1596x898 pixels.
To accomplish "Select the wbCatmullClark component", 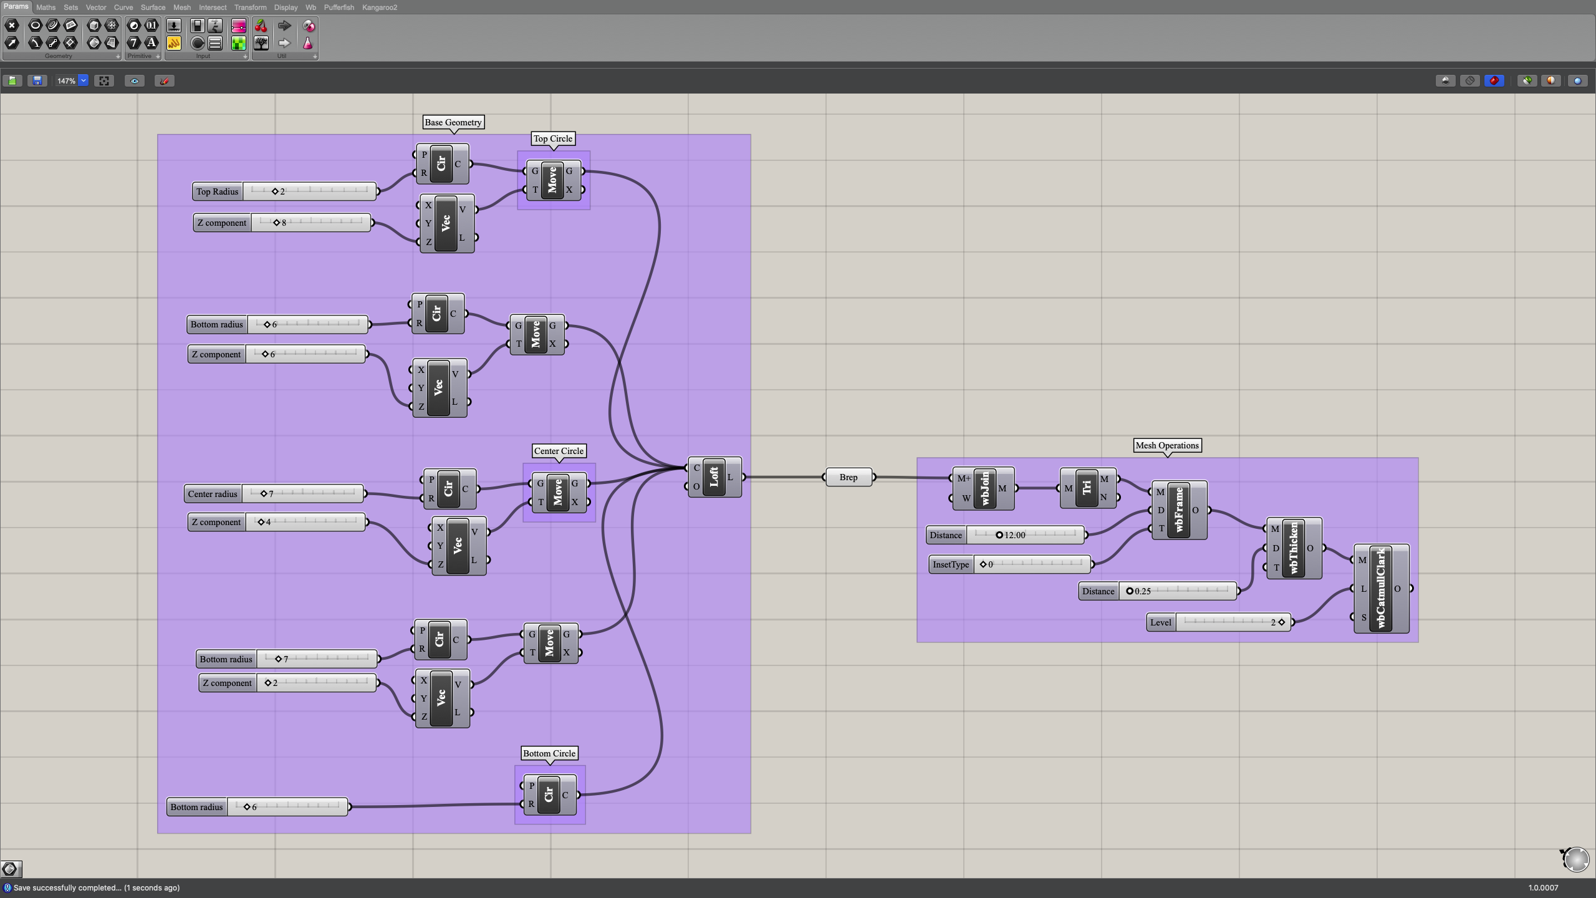I will click(x=1381, y=589).
